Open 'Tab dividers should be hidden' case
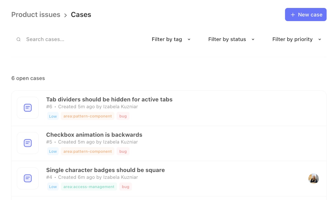 [109, 99]
